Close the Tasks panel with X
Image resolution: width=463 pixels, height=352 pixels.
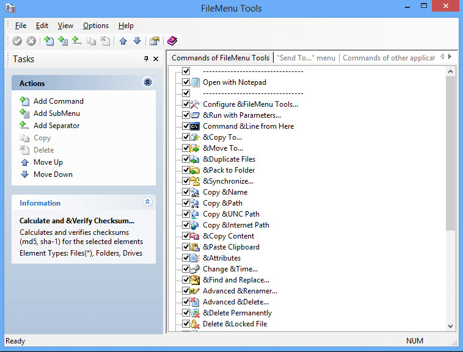[x=156, y=59]
